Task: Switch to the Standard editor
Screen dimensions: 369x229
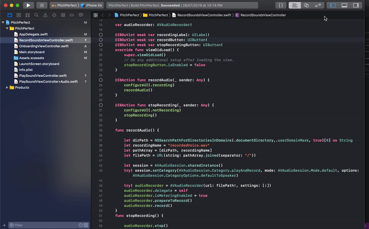Action: [x=295, y=5]
